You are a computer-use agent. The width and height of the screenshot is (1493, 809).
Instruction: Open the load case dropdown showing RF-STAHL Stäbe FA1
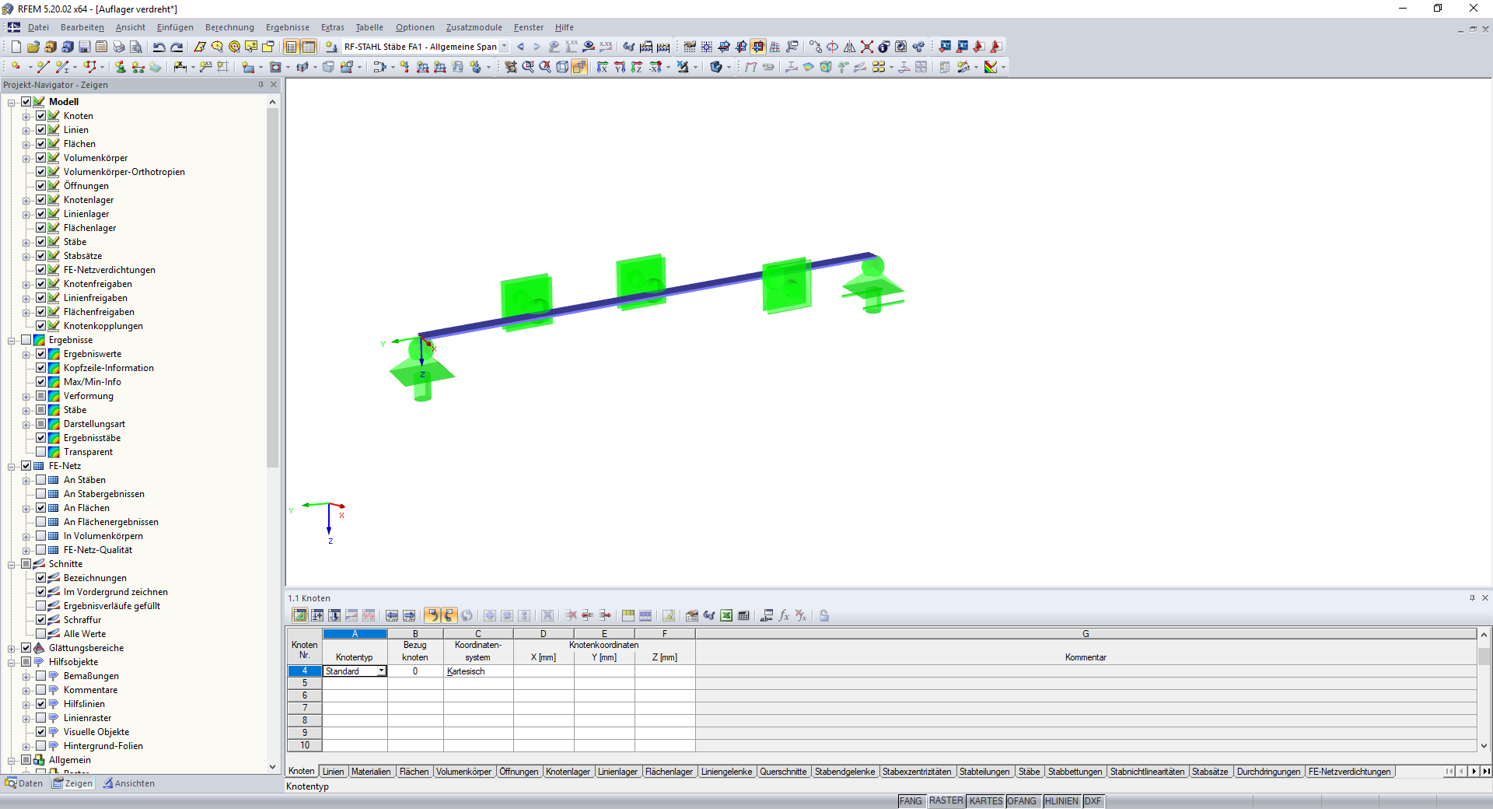(505, 47)
